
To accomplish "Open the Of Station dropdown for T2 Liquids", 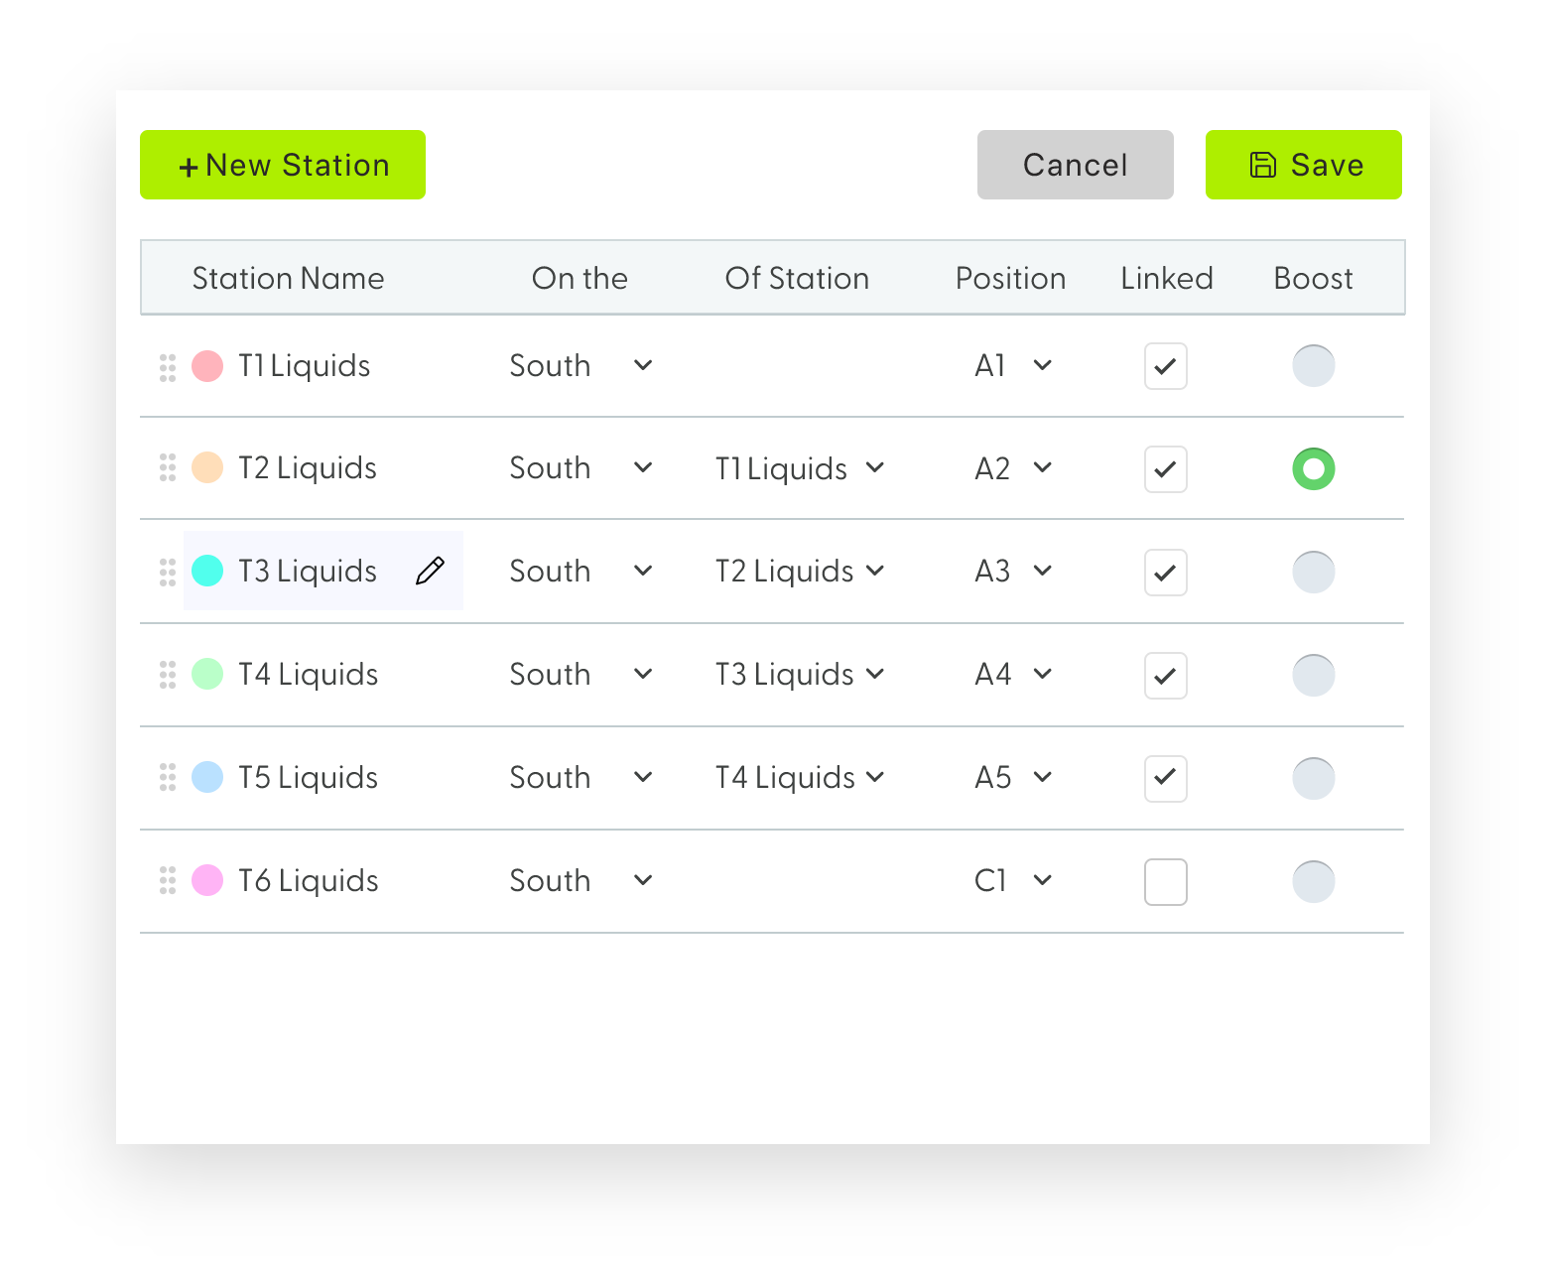I will click(800, 468).
